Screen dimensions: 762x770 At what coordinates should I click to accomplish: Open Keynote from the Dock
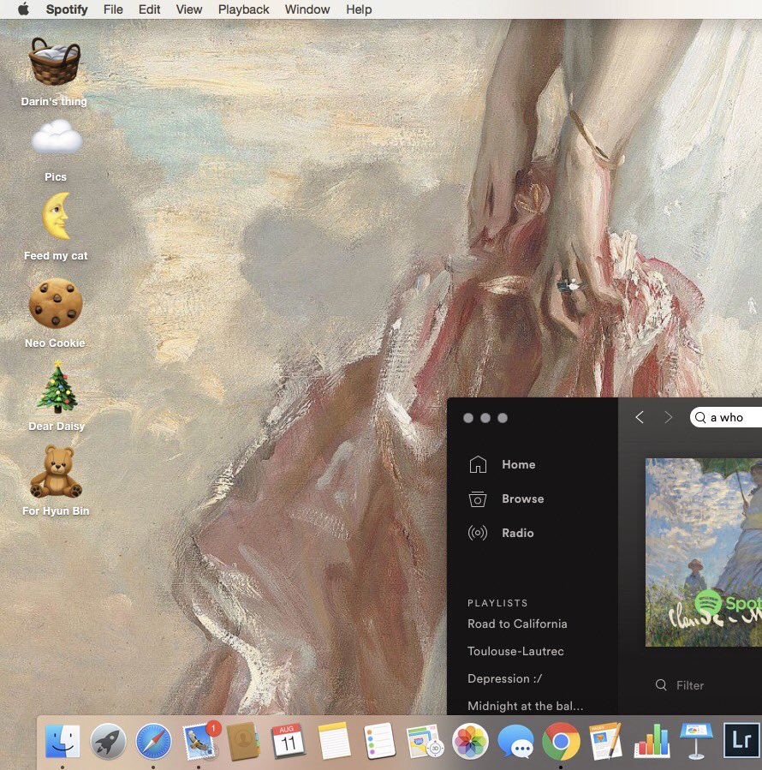coord(696,741)
